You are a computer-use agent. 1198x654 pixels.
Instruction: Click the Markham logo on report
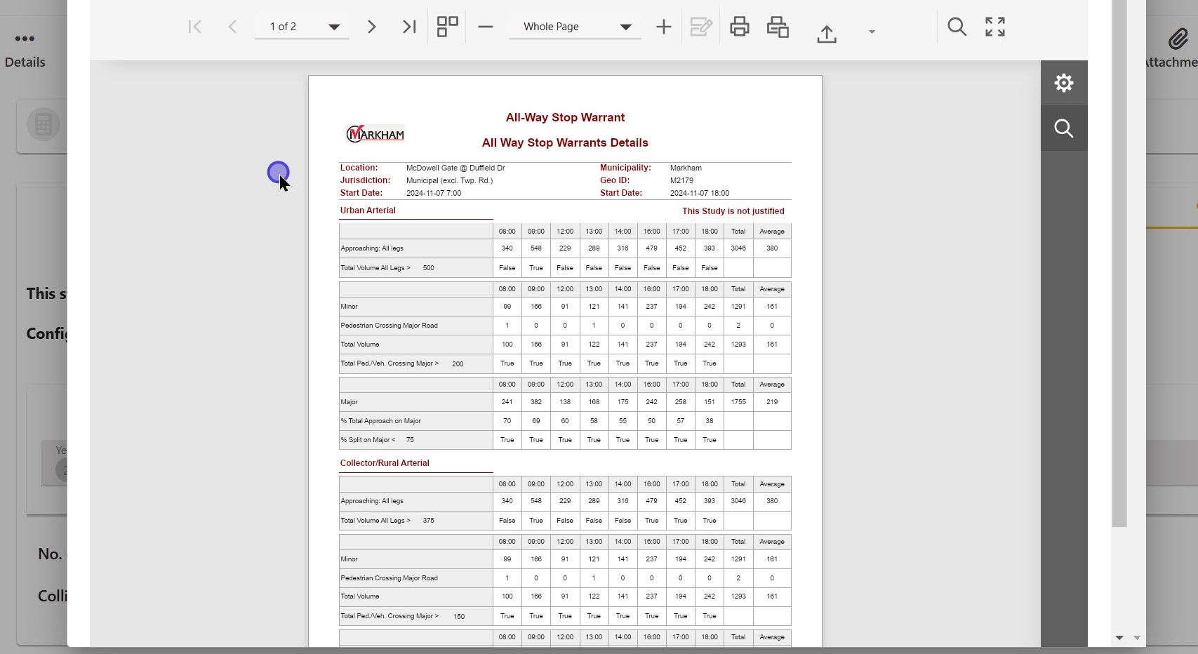pyautogui.click(x=375, y=133)
